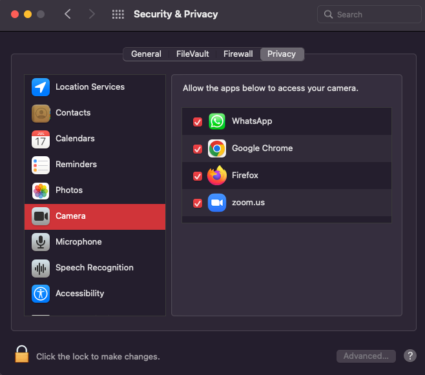Go forward with the right chevron
This screenshot has width=425, height=375.
tap(92, 14)
